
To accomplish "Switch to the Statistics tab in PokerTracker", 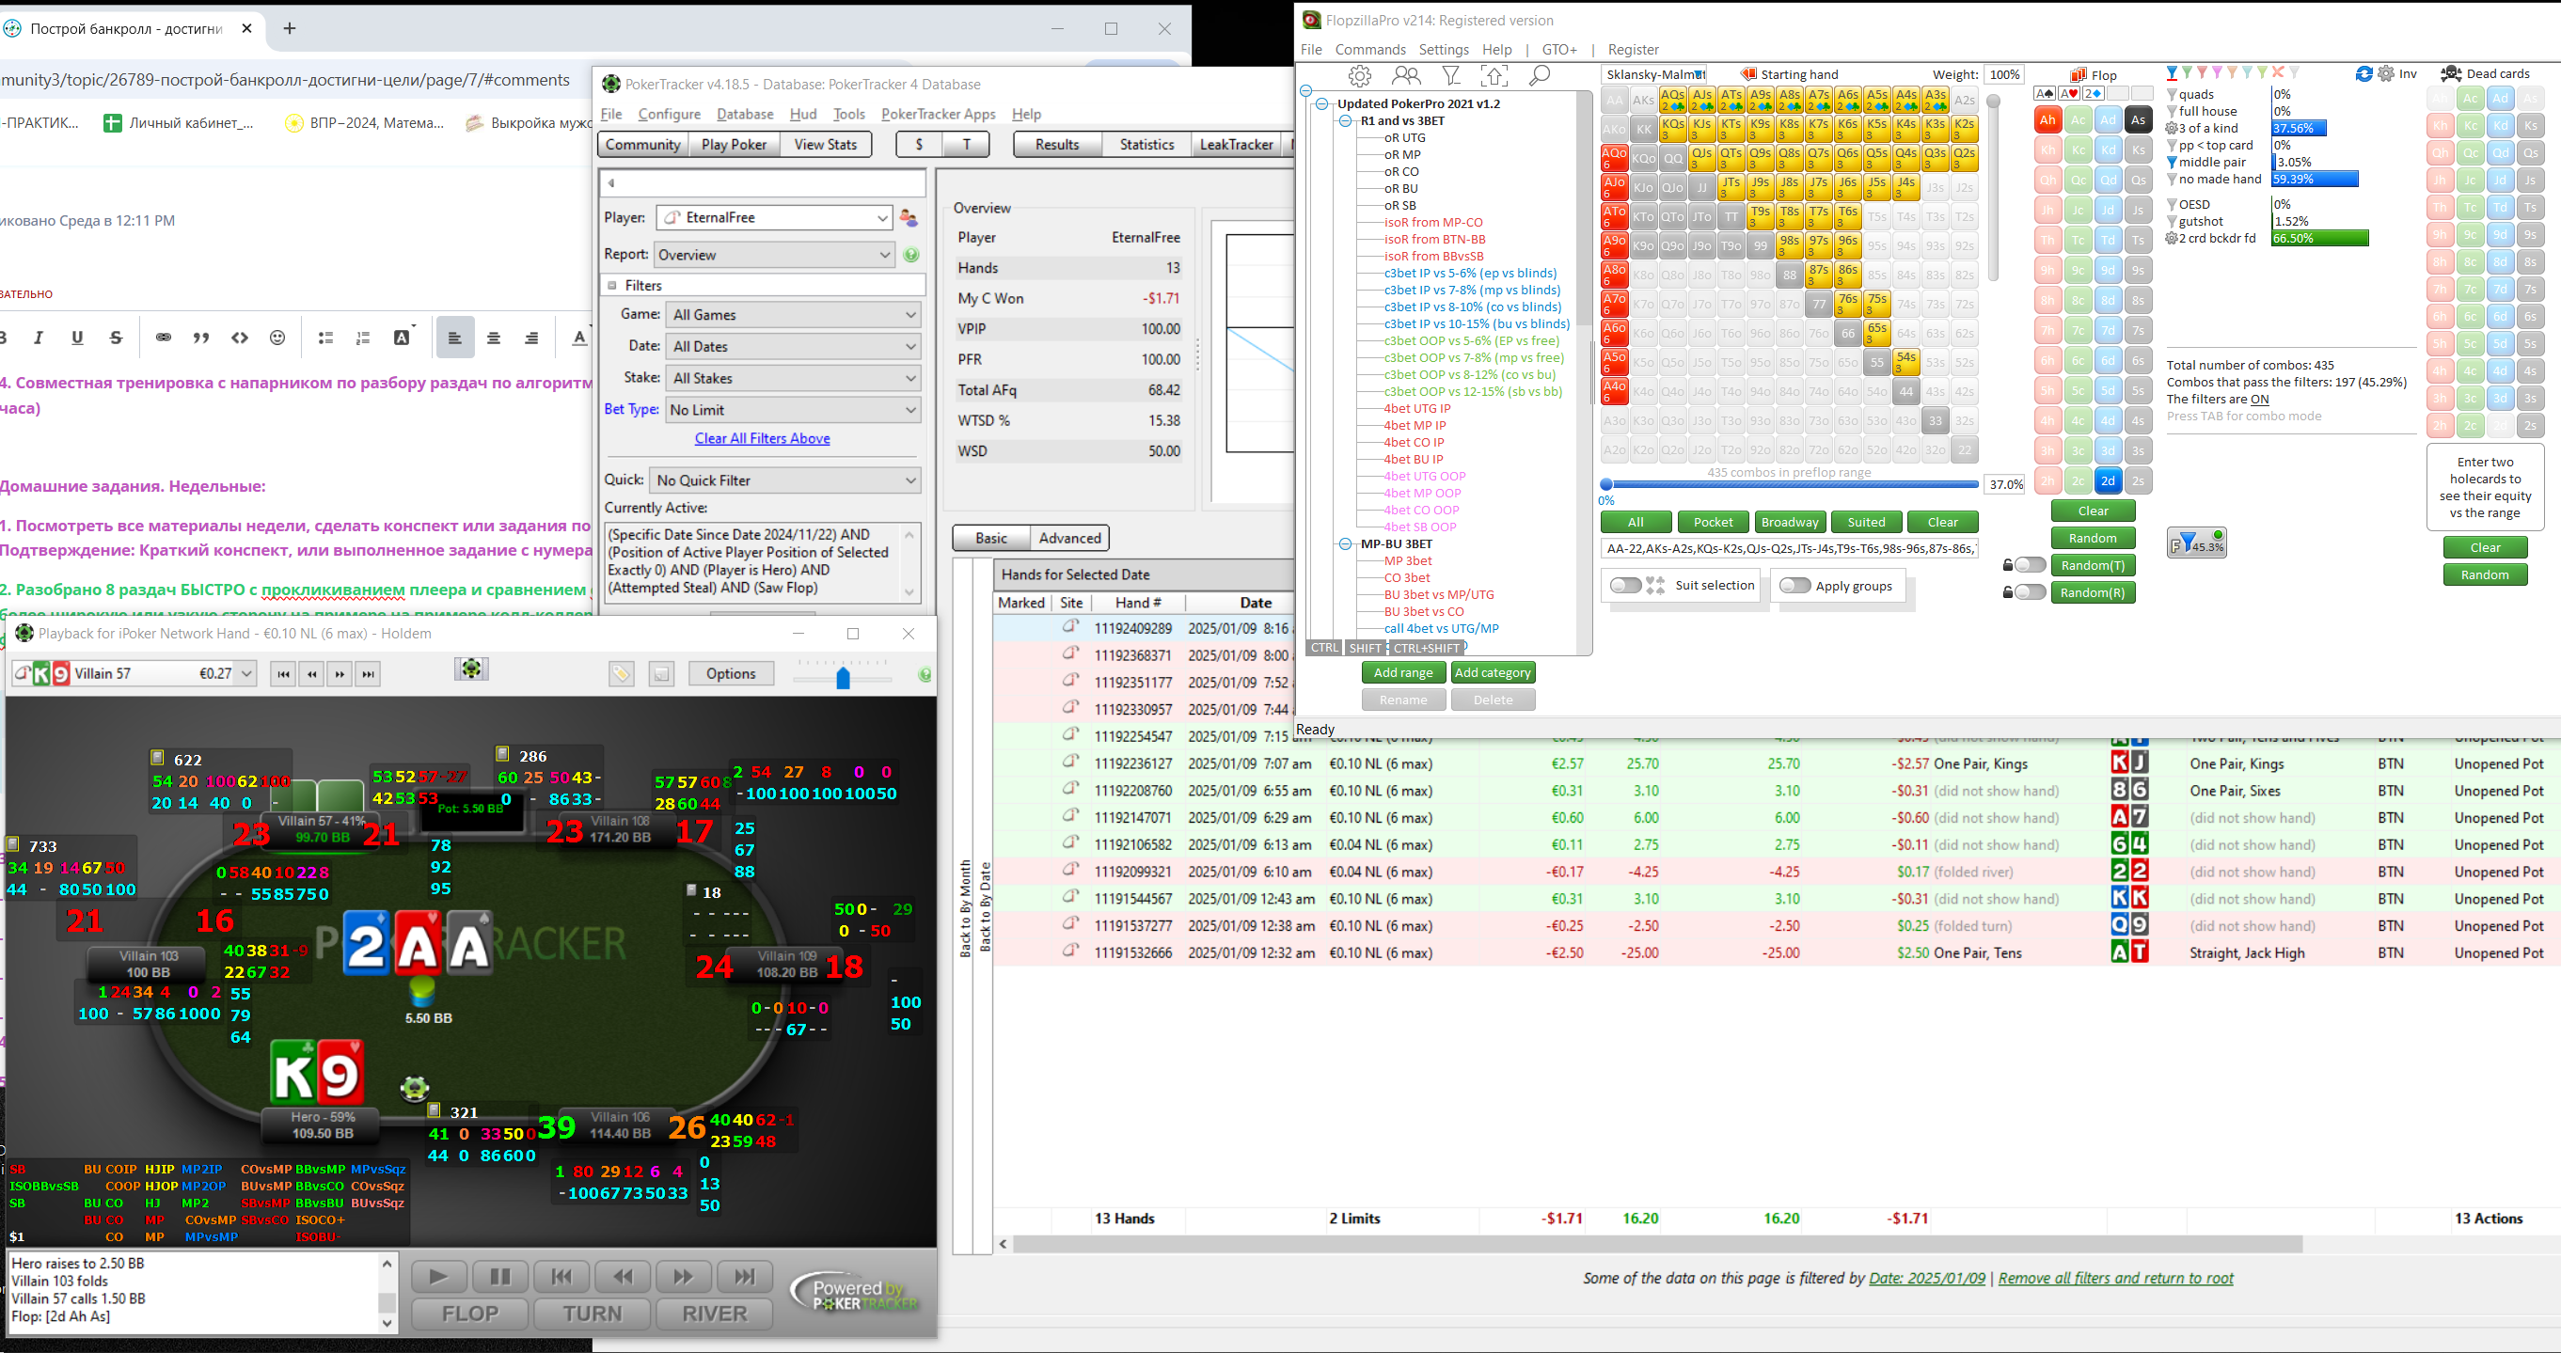I will pos(1146,145).
